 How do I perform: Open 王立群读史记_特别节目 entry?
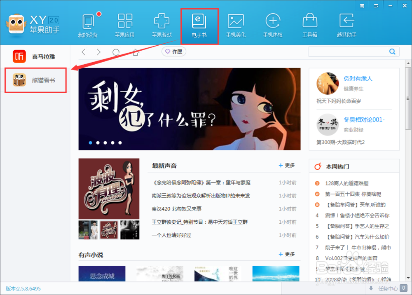pyautogui.click(x=199, y=222)
